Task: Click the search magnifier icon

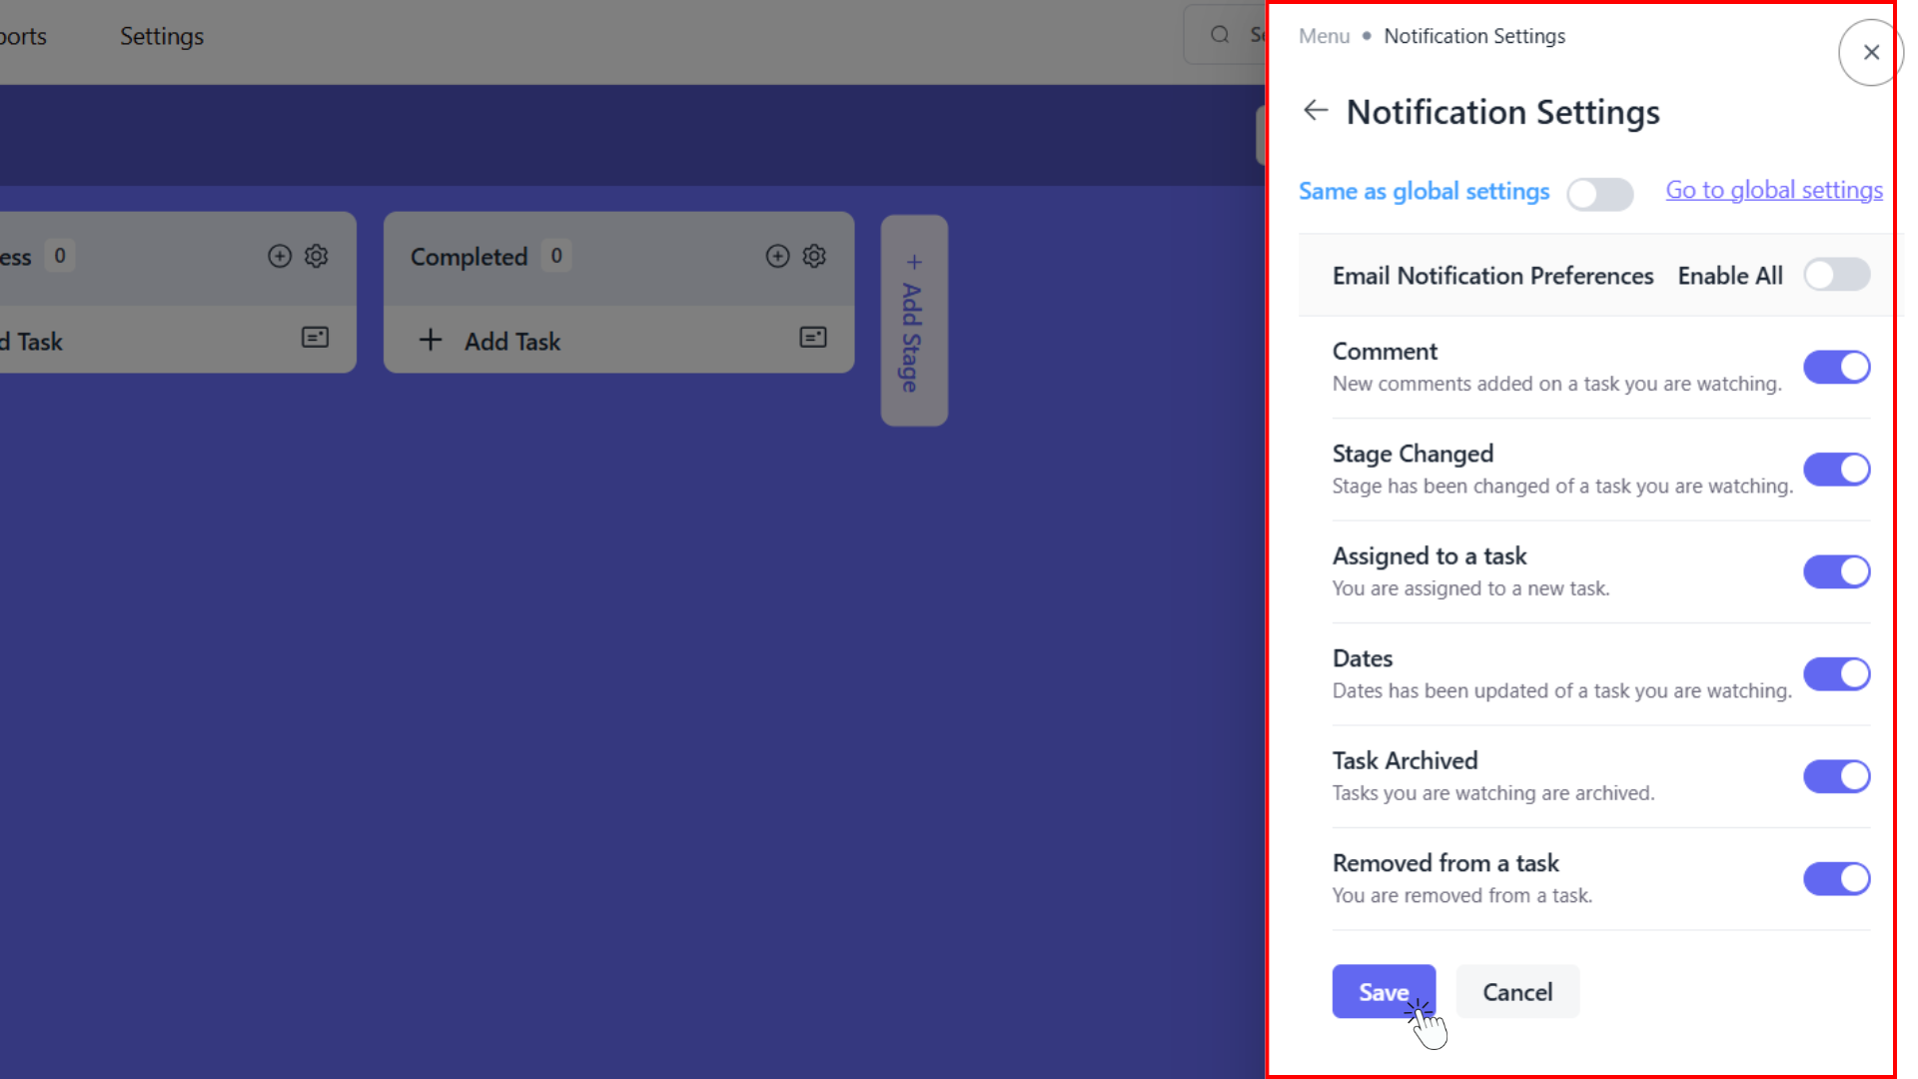Action: coord(1220,35)
